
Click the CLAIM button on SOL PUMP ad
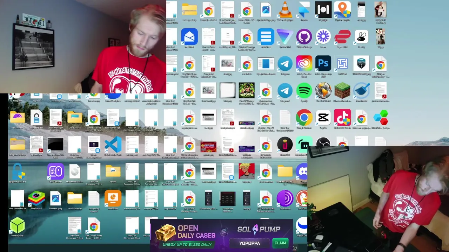pos(280,243)
